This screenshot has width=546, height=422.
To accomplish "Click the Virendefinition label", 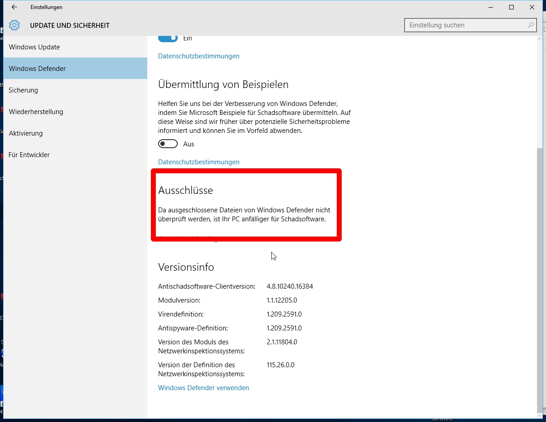I will tap(181, 314).
